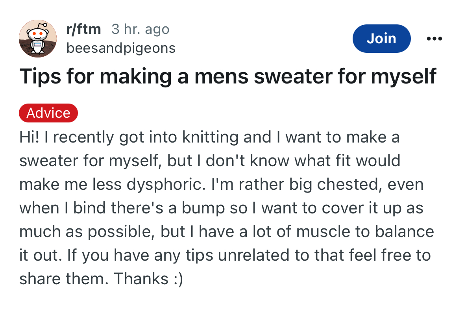
Task: Click the line beginning 'much as possible'
Action: 226,232
